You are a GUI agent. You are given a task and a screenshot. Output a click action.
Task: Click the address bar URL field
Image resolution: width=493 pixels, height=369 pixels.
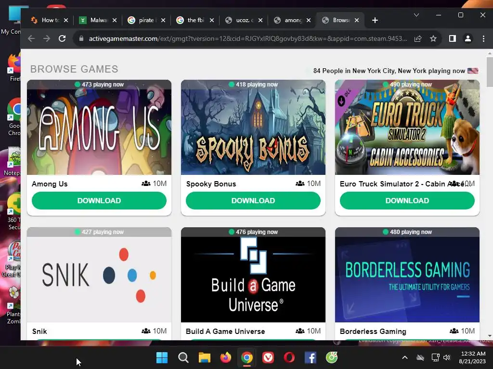(x=248, y=38)
